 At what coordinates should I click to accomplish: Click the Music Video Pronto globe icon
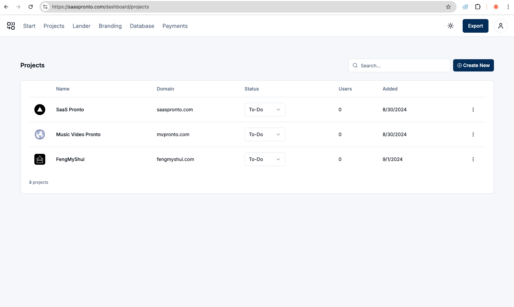point(40,134)
